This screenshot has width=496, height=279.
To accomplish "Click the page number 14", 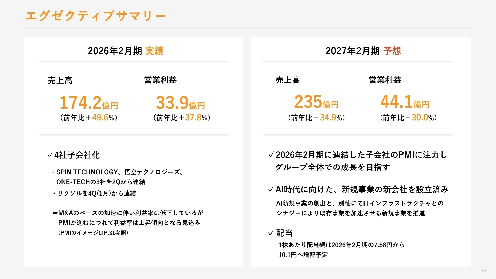I will [484, 272].
